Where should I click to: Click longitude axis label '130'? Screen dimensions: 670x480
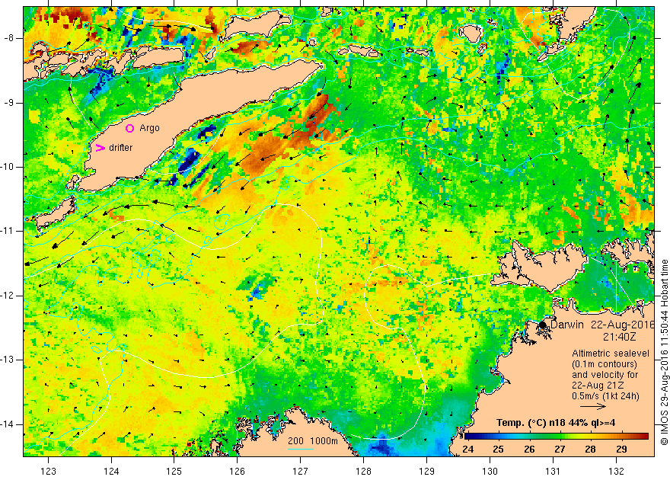[490, 472]
